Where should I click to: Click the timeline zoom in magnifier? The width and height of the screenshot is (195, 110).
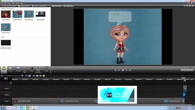point(22,76)
